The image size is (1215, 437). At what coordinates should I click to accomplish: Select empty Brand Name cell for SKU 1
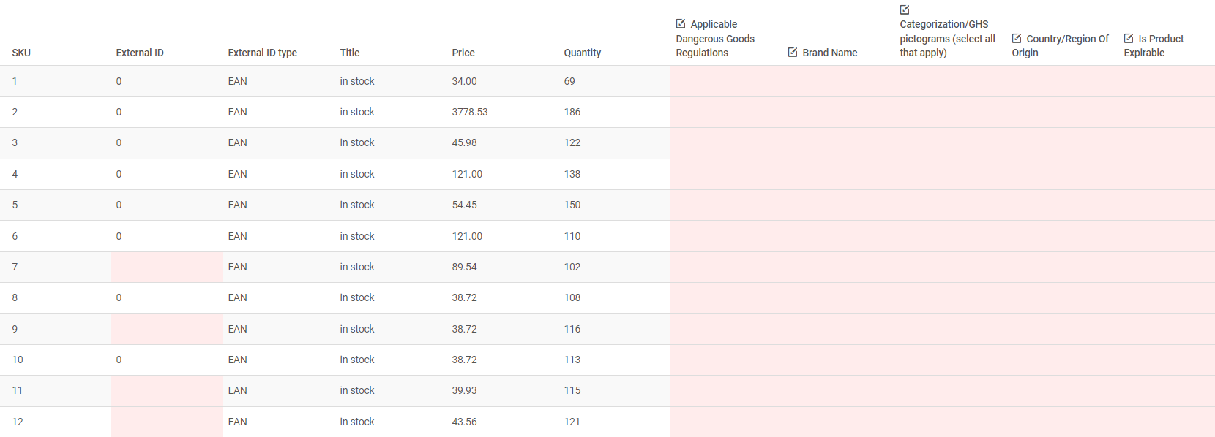point(838,81)
